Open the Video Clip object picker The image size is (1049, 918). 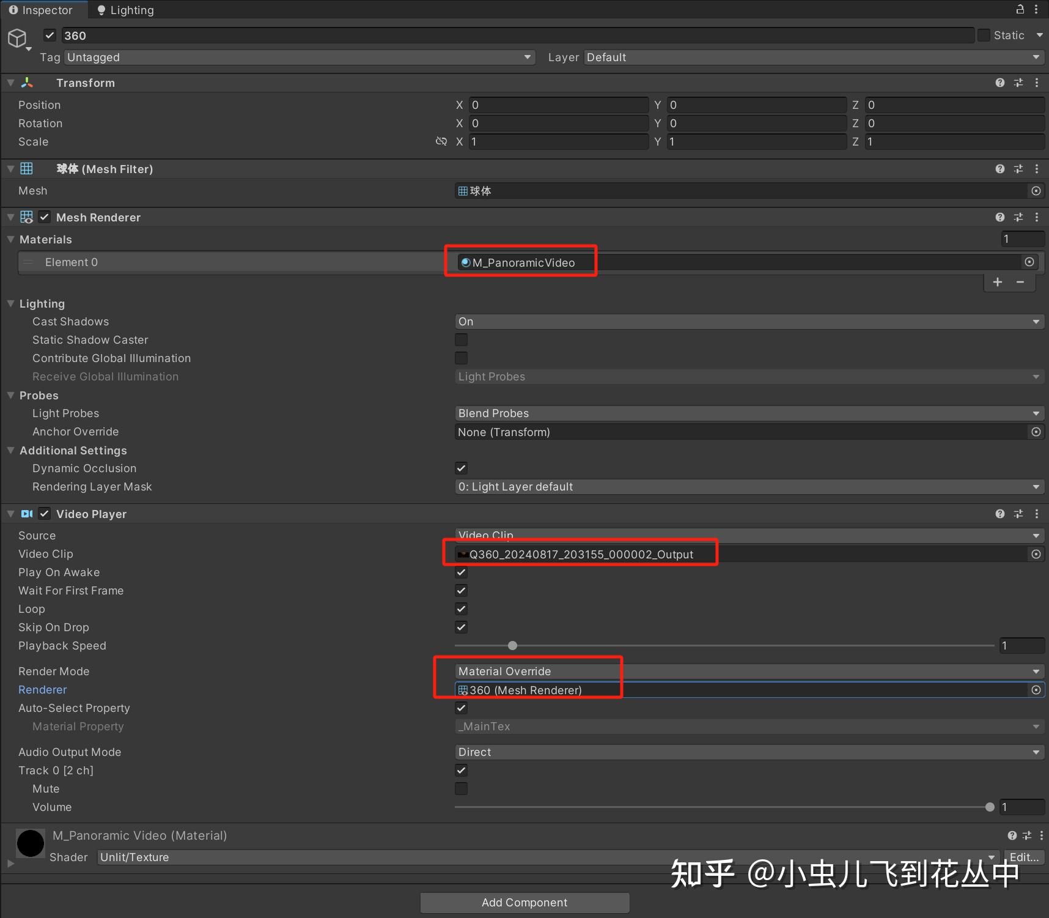(x=1036, y=554)
